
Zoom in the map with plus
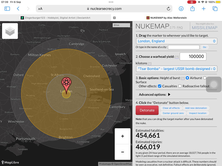point(122,136)
